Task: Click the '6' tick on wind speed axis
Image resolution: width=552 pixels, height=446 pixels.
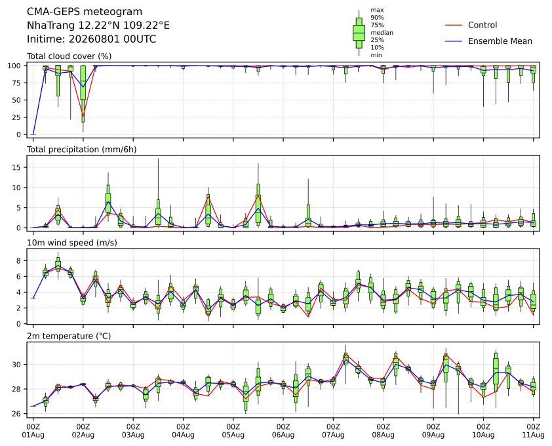Action: tap(19, 277)
